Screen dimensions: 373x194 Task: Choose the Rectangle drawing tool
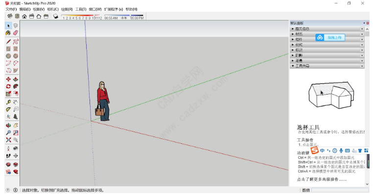pos(8,49)
